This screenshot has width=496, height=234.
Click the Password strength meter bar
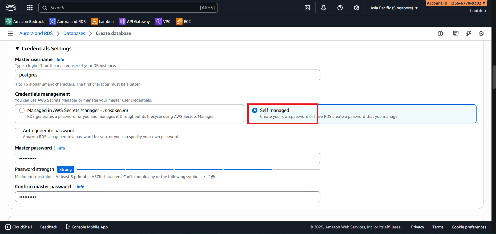click(x=198, y=169)
